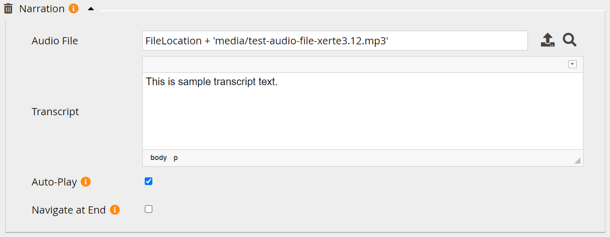Expand the Transcript editor toolbar arrow

coord(572,64)
